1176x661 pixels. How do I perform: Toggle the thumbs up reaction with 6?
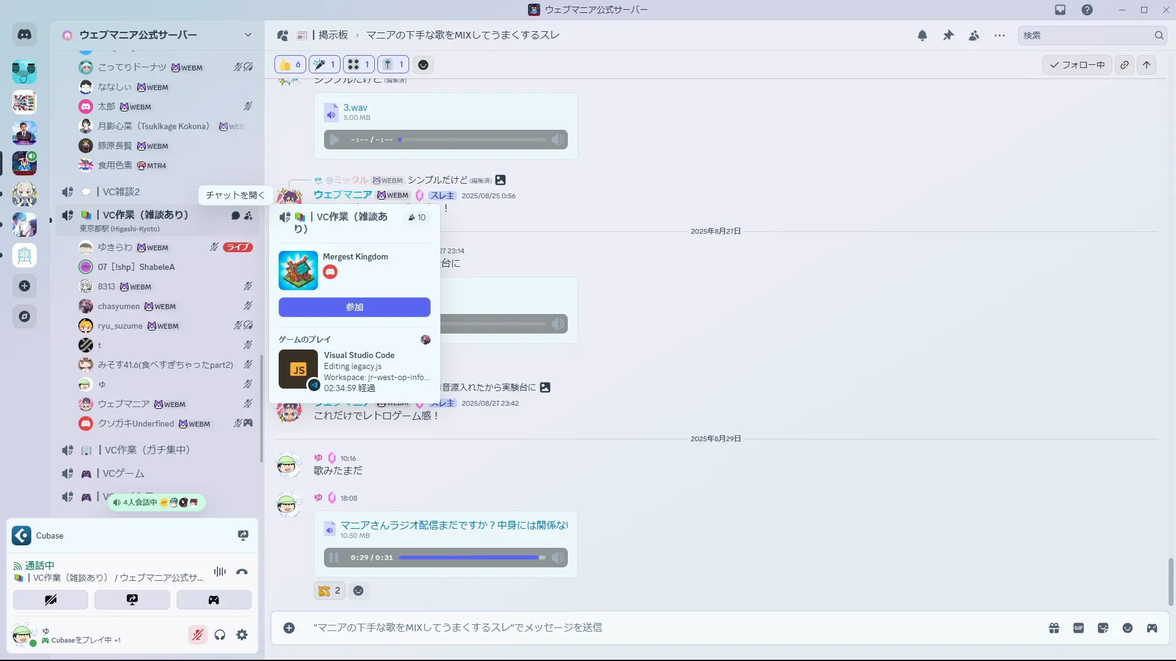[290, 65]
